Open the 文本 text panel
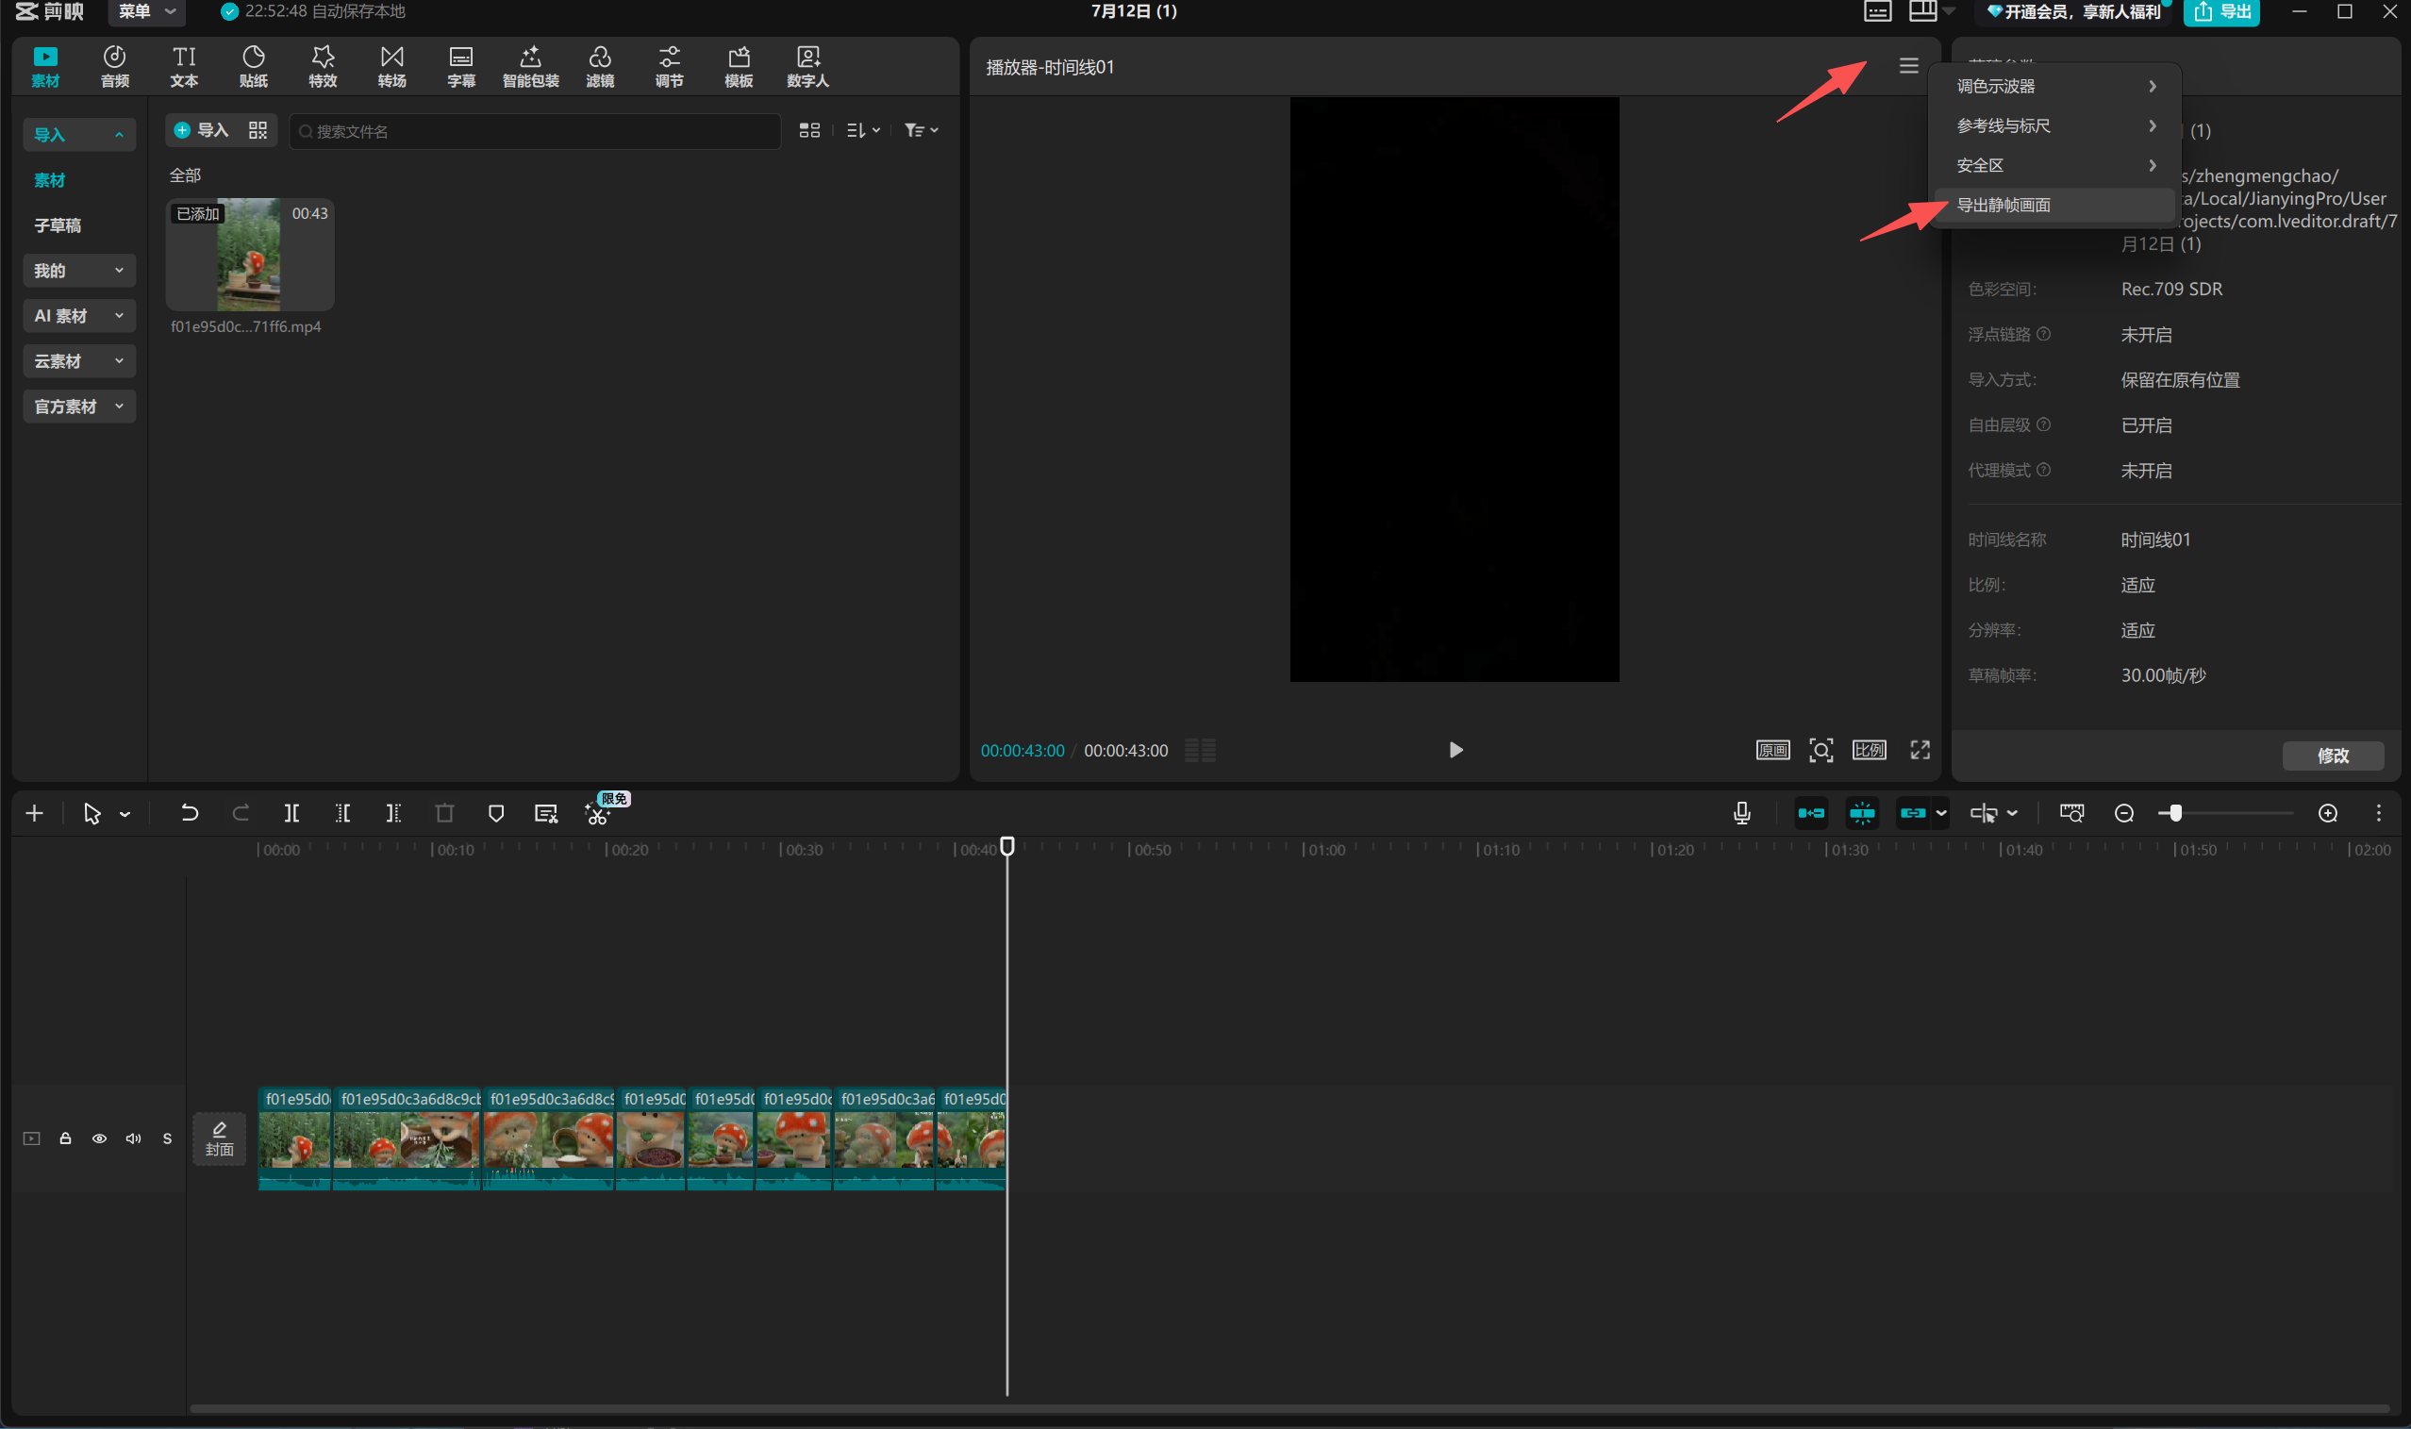2411x1429 pixels. (184, 66)
